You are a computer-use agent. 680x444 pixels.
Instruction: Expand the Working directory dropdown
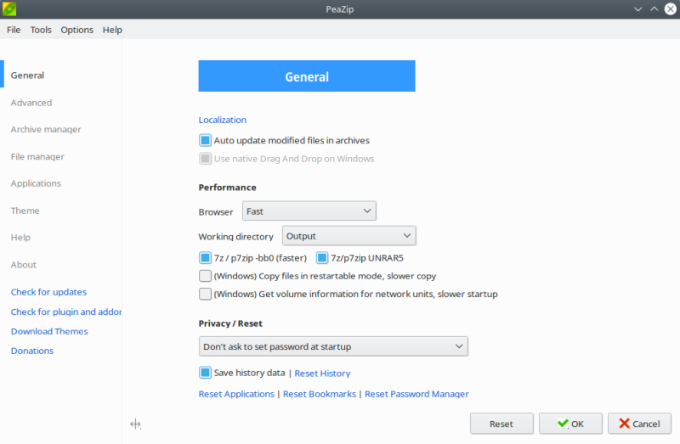coord(349,236)
